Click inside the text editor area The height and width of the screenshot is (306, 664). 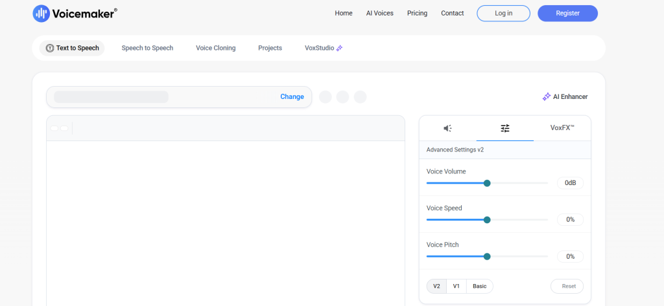225,220
